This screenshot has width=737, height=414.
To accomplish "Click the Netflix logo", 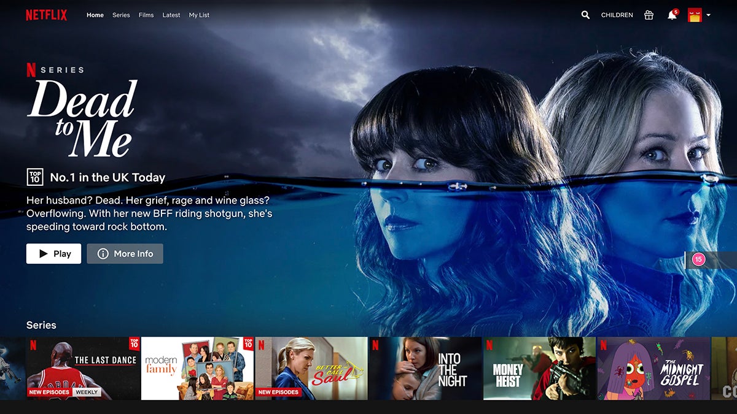I will [x=47, y=15].
